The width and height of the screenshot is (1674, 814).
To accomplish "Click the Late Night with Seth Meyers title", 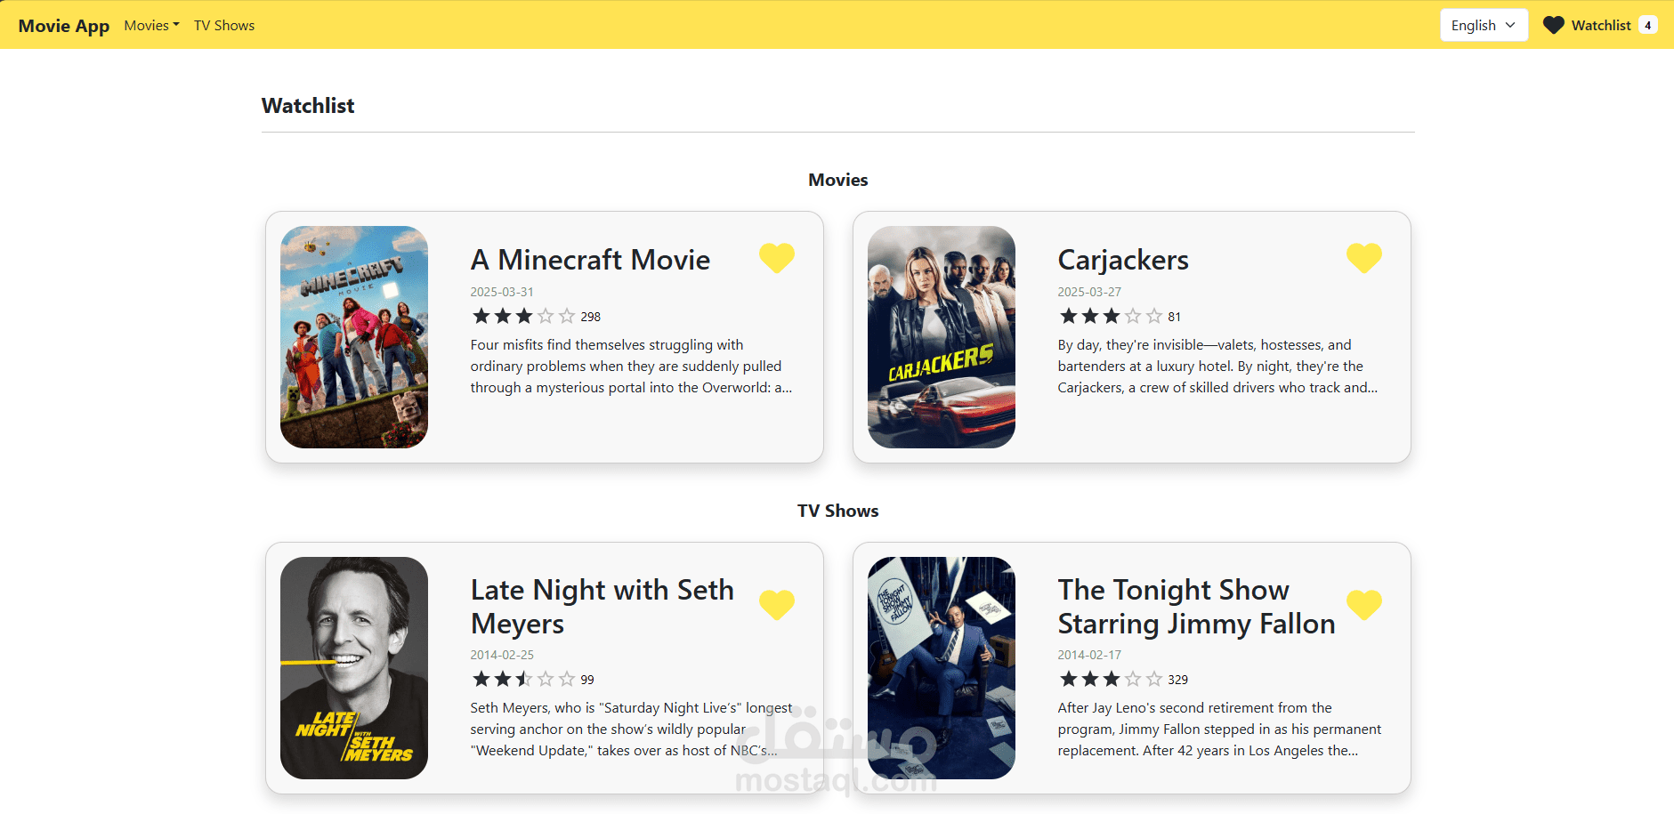I will (x=602, y=606).
